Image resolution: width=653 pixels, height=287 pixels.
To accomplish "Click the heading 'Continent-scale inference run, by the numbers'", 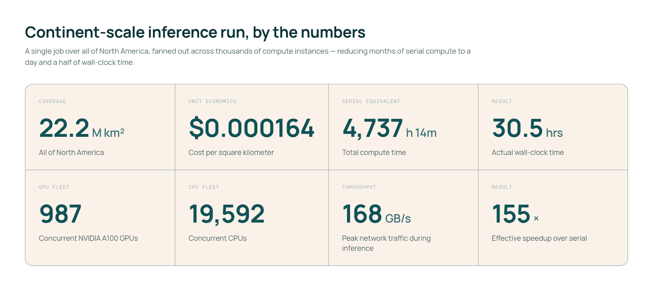I will (x=195, y=32).
